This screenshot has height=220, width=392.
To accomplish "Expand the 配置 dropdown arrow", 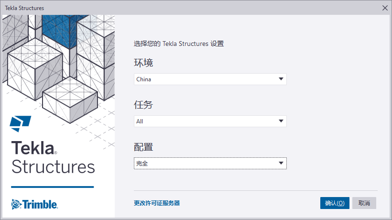I will [281, 163].
